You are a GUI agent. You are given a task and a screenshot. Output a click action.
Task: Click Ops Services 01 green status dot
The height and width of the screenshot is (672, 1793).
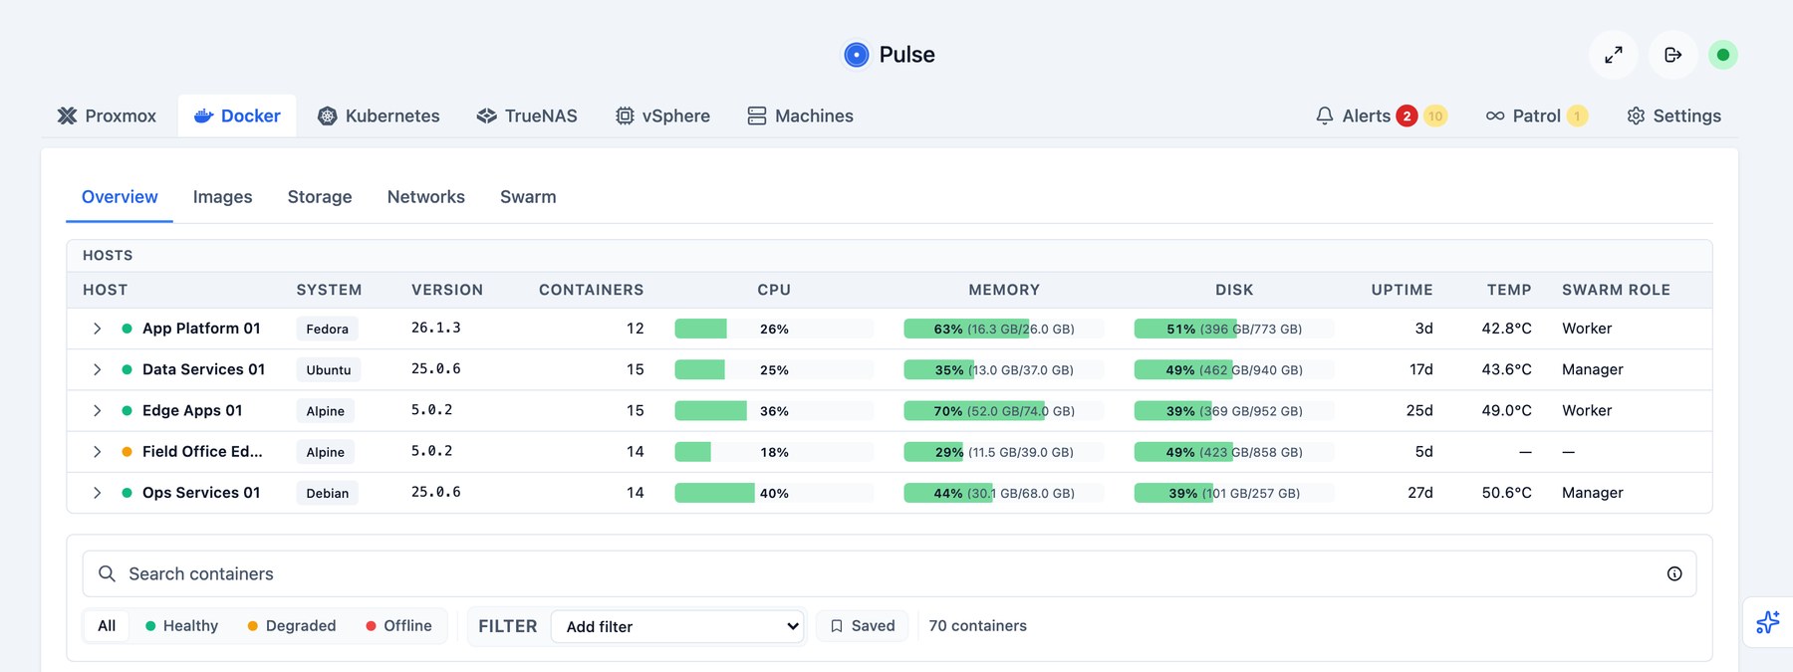click(127, 493)
